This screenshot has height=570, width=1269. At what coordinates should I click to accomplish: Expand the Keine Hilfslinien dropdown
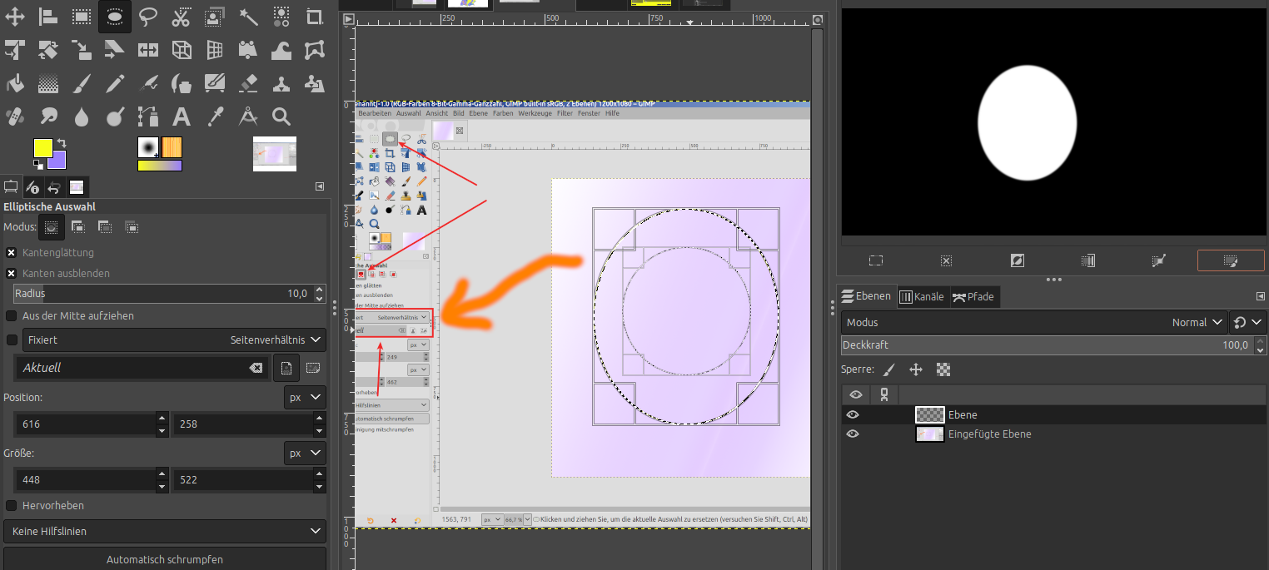[x=164, y=531]
